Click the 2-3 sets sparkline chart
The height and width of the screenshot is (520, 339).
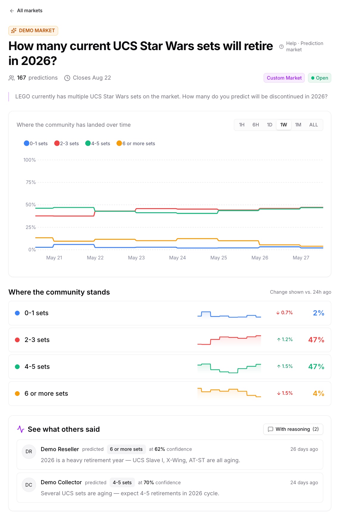pyautogui.click(x=229, y=340)
